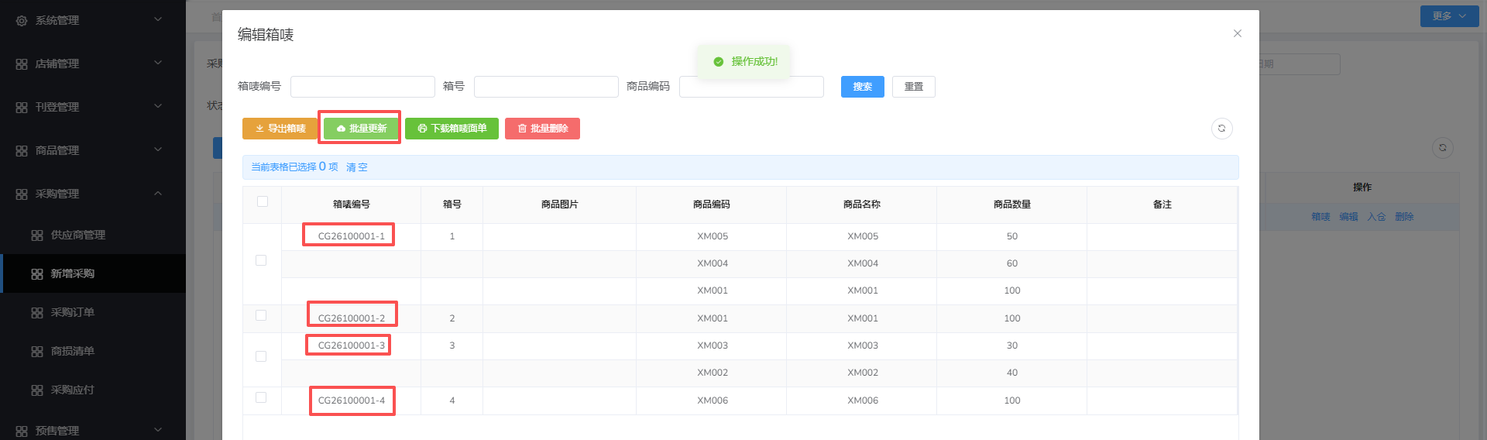1487x440 pixels.
Task: Close the 编辑箱唛 dialog
Action: [x=1238, y=33]
